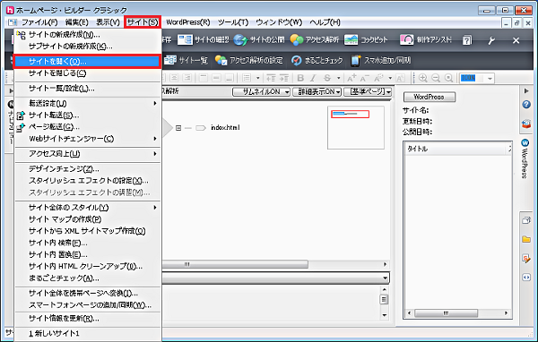Click the wrench settings icon
Screen dimensions: 538x342
(x=491, y=40)
